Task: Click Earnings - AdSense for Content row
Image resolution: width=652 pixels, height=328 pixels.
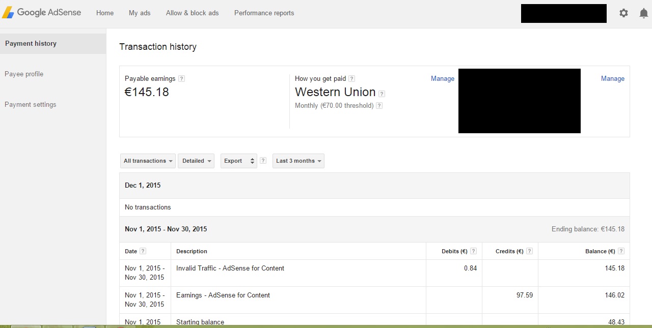Action: pyautogui.click(x=374, y=300)
